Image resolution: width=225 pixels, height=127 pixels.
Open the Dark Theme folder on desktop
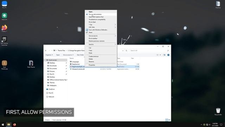[31, 64]
